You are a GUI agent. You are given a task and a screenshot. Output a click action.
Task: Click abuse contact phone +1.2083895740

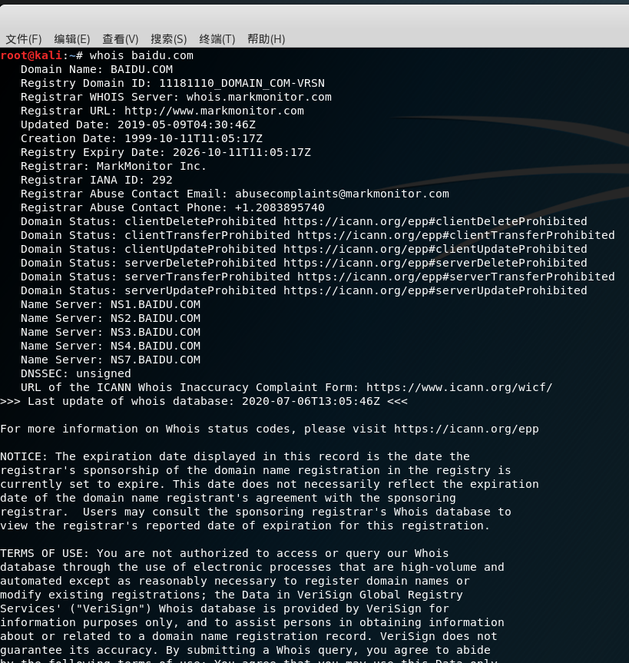coord(280,207)
